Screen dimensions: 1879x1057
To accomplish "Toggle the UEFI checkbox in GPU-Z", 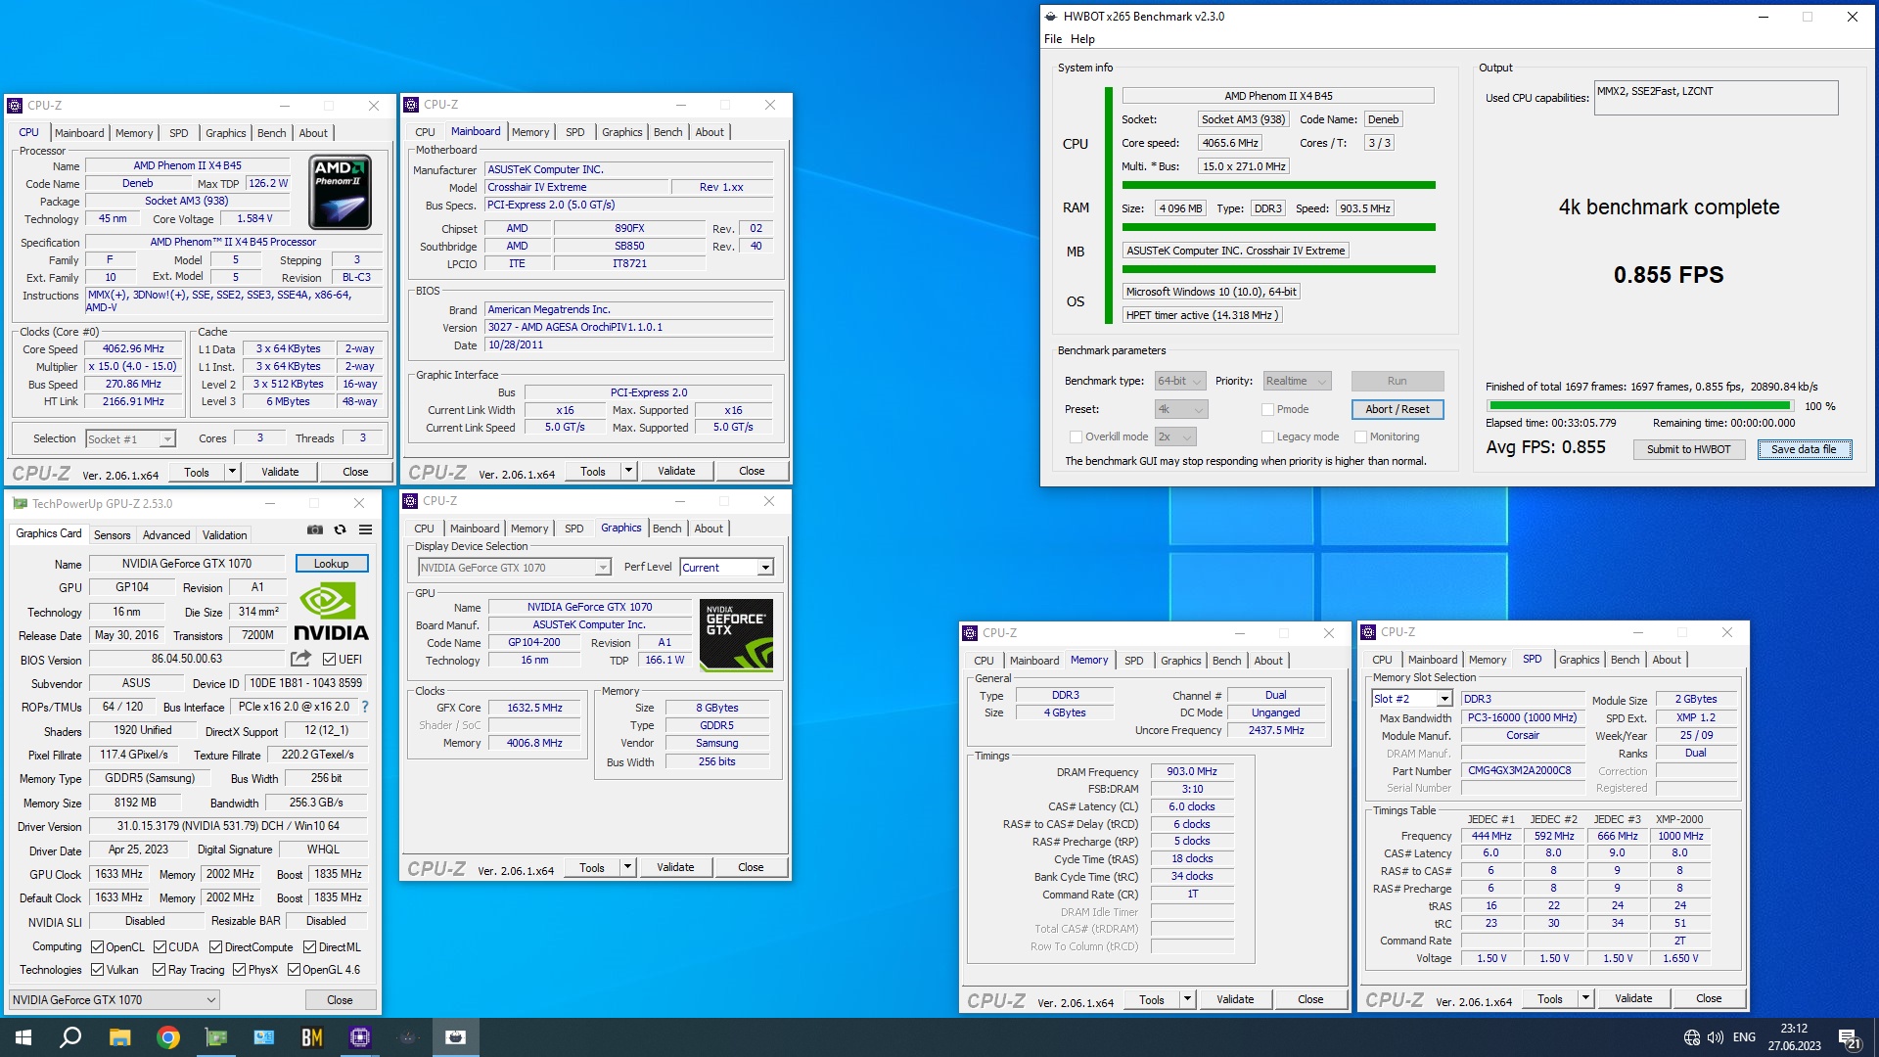I will (330, 660).
